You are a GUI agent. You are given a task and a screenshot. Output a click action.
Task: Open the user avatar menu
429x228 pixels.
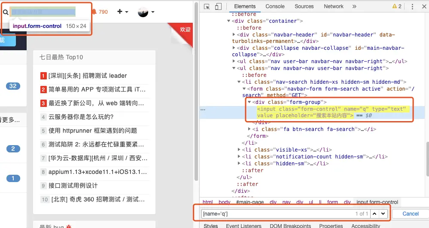click(146, 12)
